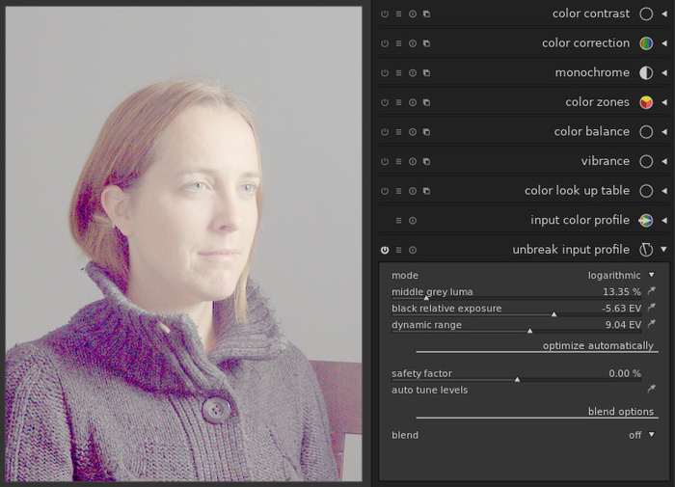Click the color picker for middle grey luma

click(652, 291)
